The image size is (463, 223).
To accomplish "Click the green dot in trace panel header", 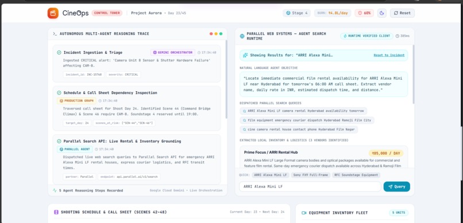I will point(221,34).
